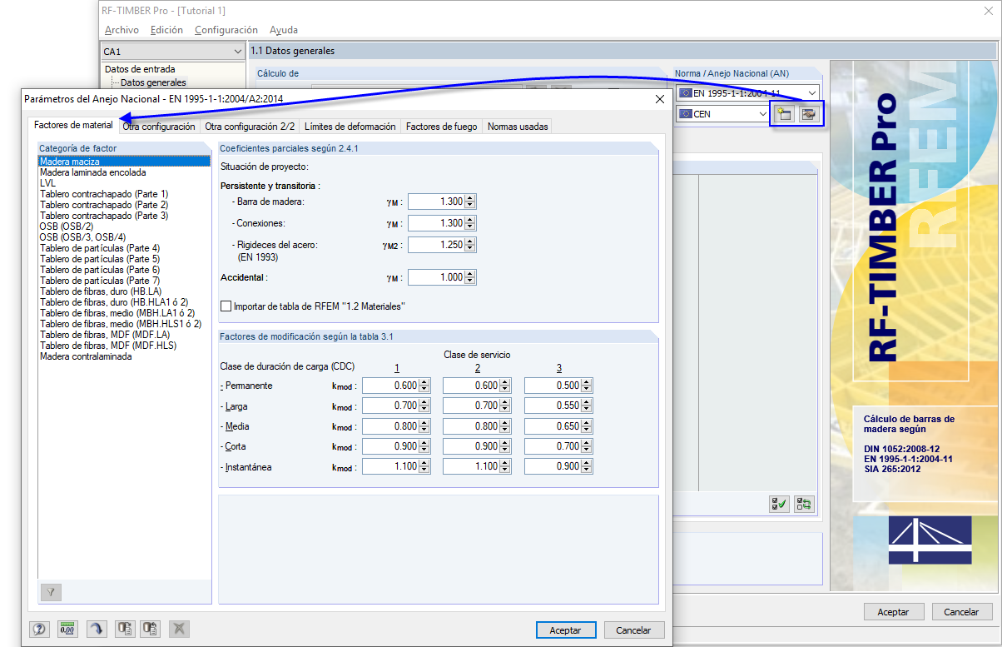Open the help button in the parameters dialog
The width and height of the screenshot is (1002, 647).
[x=39, y=630]
